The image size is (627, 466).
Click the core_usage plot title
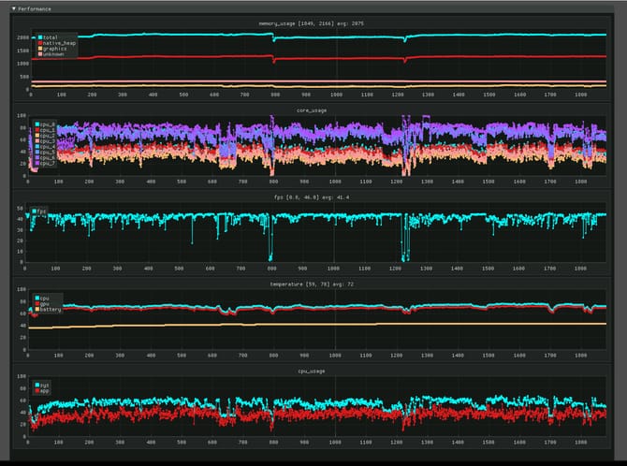pos(312,110)
